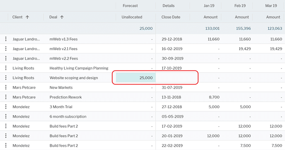Click empty close date for Website scoping
The image size is (285, 150).
click(x=173, y=77)
